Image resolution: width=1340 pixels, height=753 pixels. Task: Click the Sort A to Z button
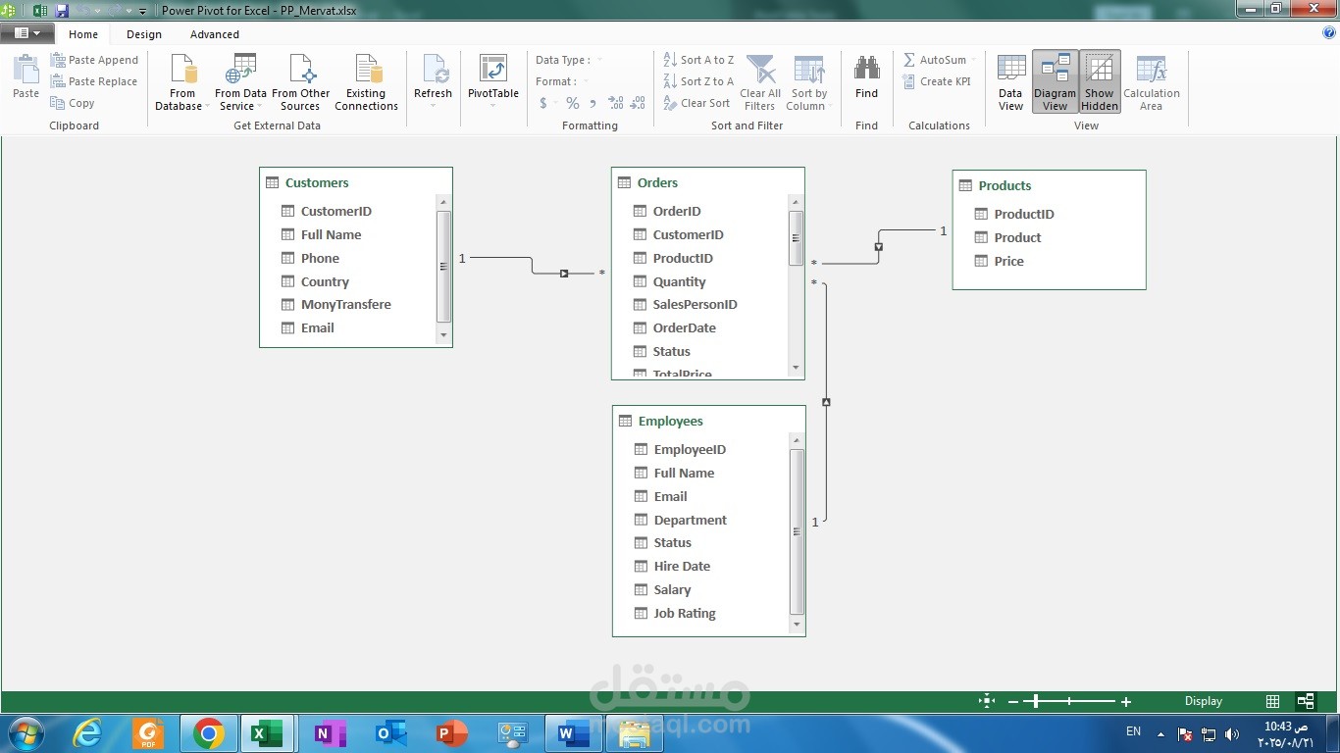click(698, 60)
